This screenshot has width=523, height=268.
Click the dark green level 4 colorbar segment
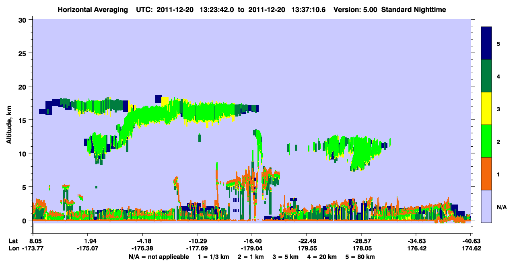[x=486, y=76]
